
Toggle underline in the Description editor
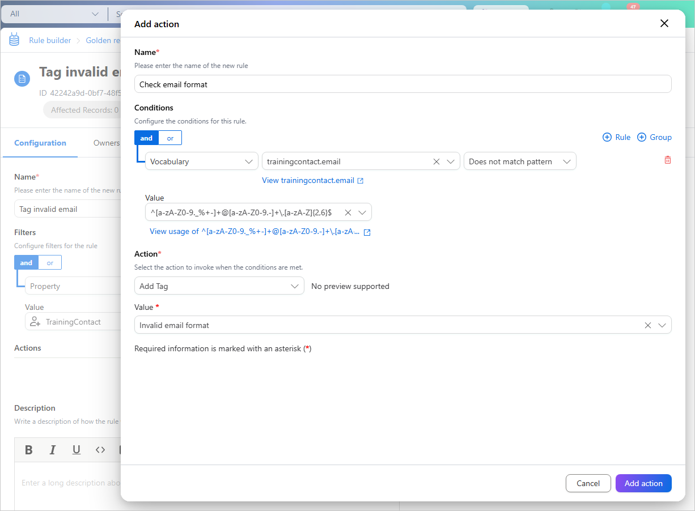coord(77,450)
